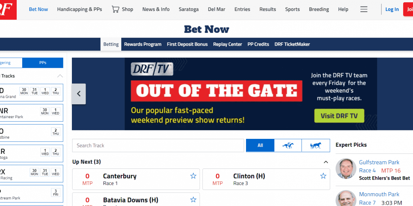The image size is (413, 206).
Task: Open the Race 7 expert pick link
Action: (x=367, y=203)
